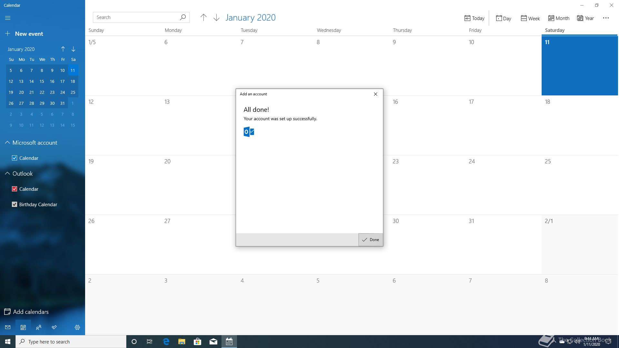Viewport: 619px width, 348px height.
Task: Collapse the Microsoft account section
Action: pos(7,143)
